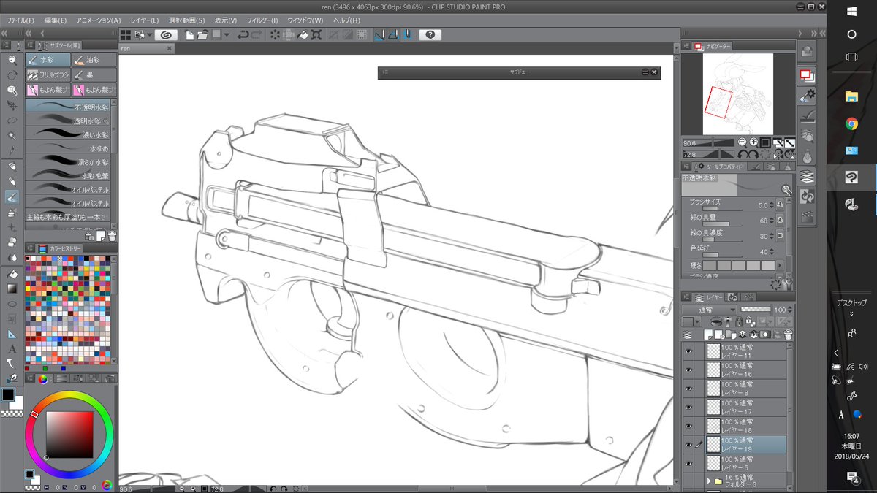Select the Eyedropper tool
The width and height of the screenshot is (877, 493).
[x=12, y=151]
